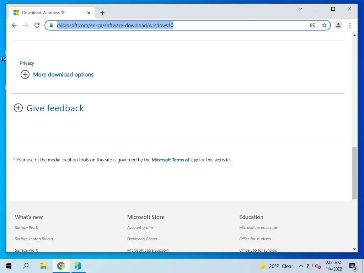This screenshot has height=273, width=364.
Task: Click the Give feedback heading
Action: coord(55,108)
